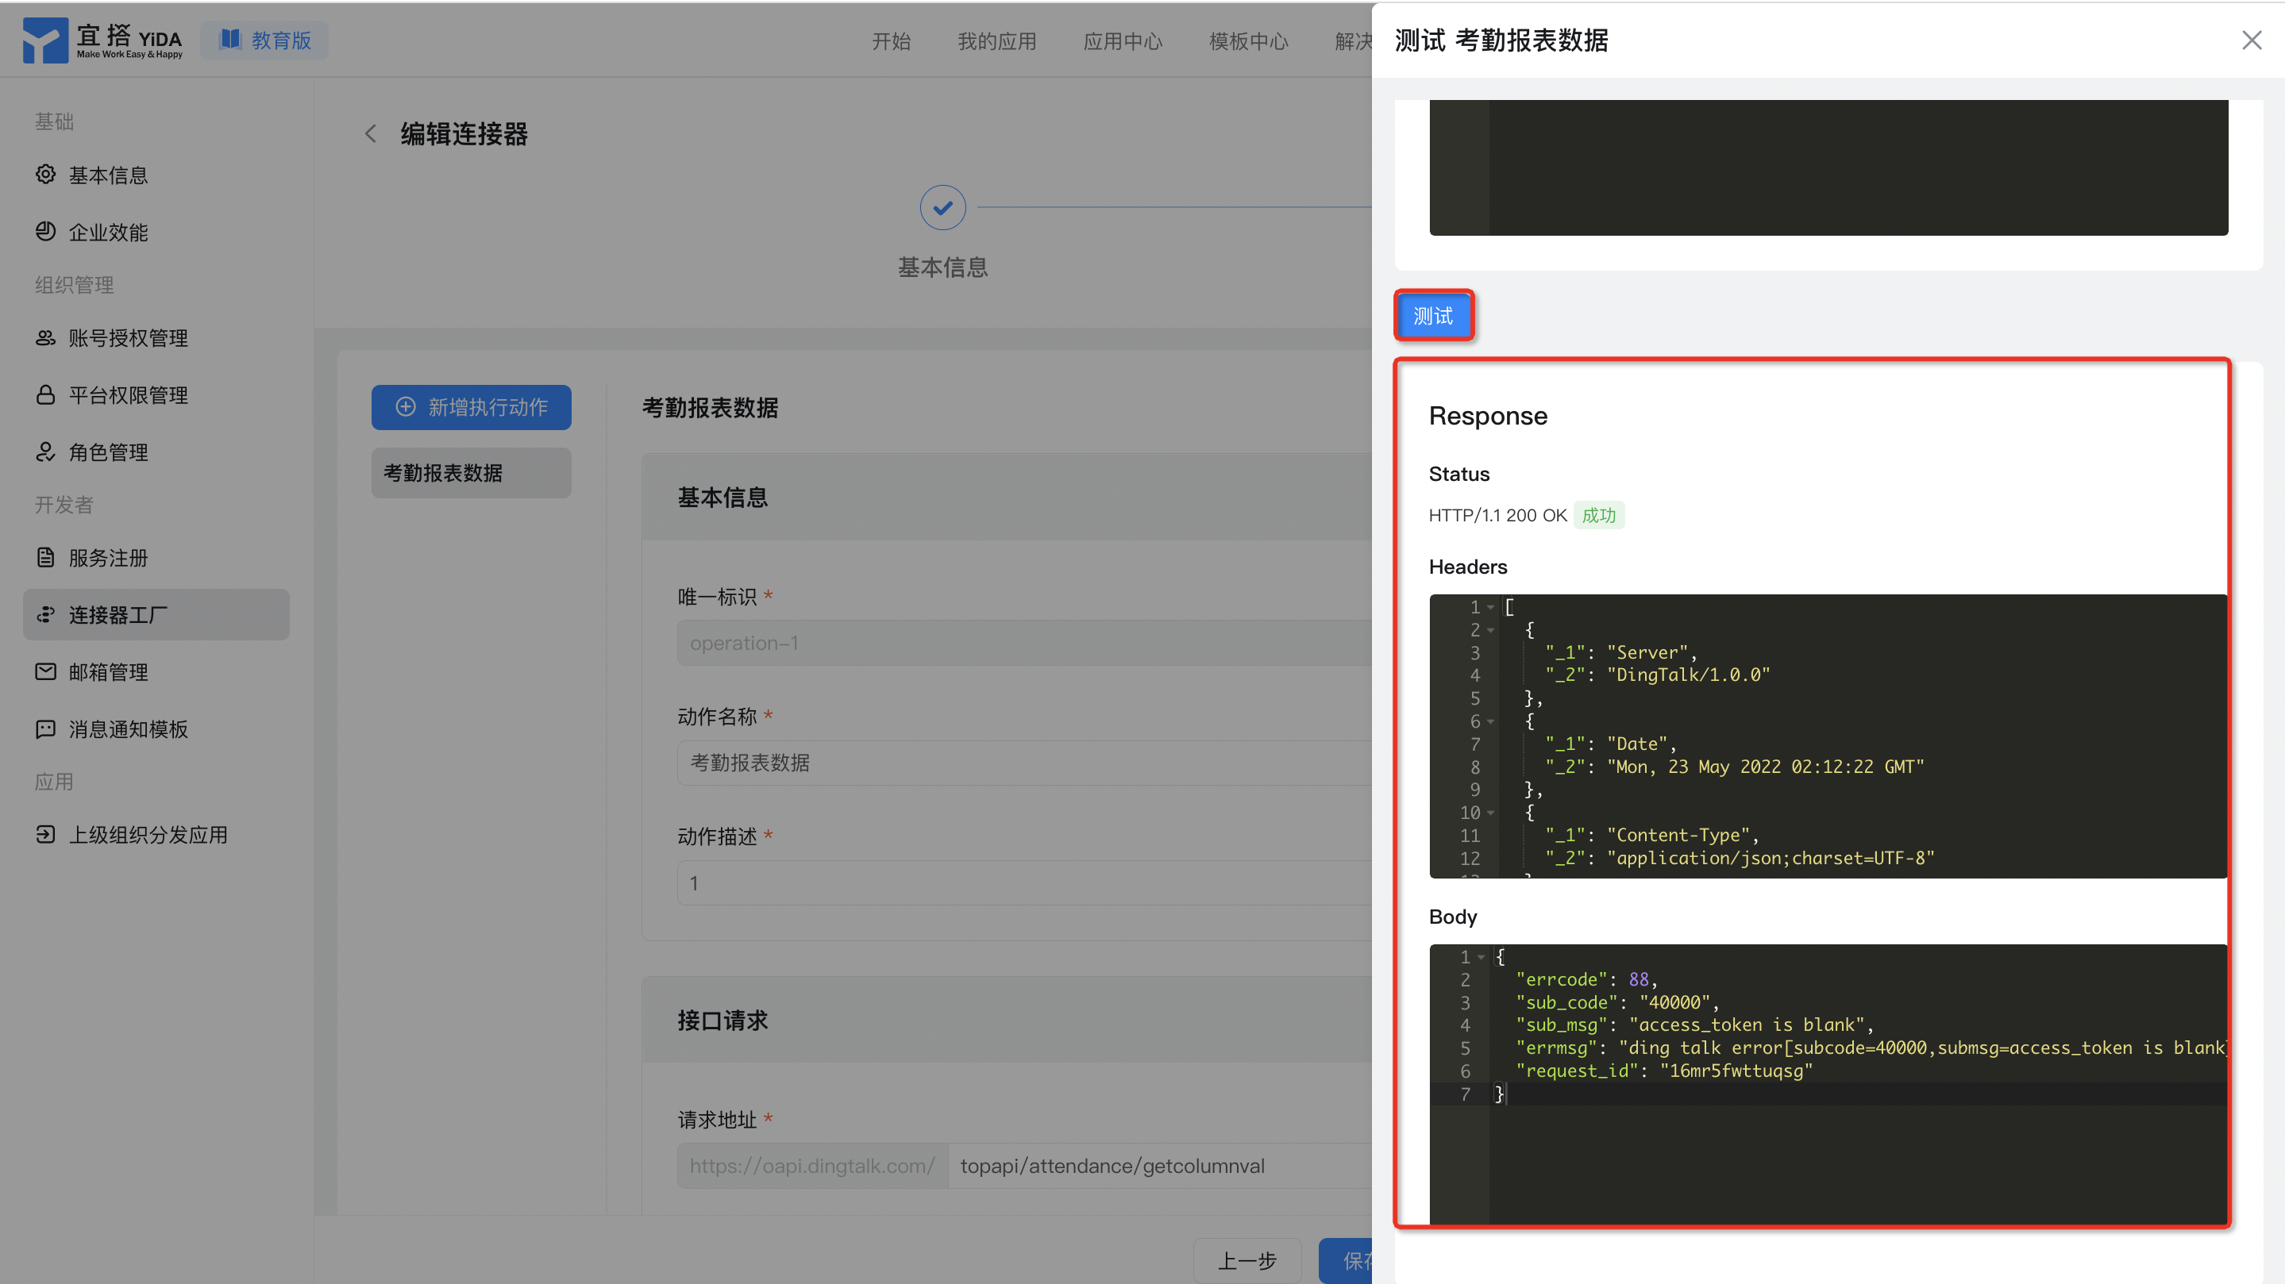Close the 测试 考勤报表数据 panel
Viewport: 2285px width, 1284px height.
[2252, 40]
